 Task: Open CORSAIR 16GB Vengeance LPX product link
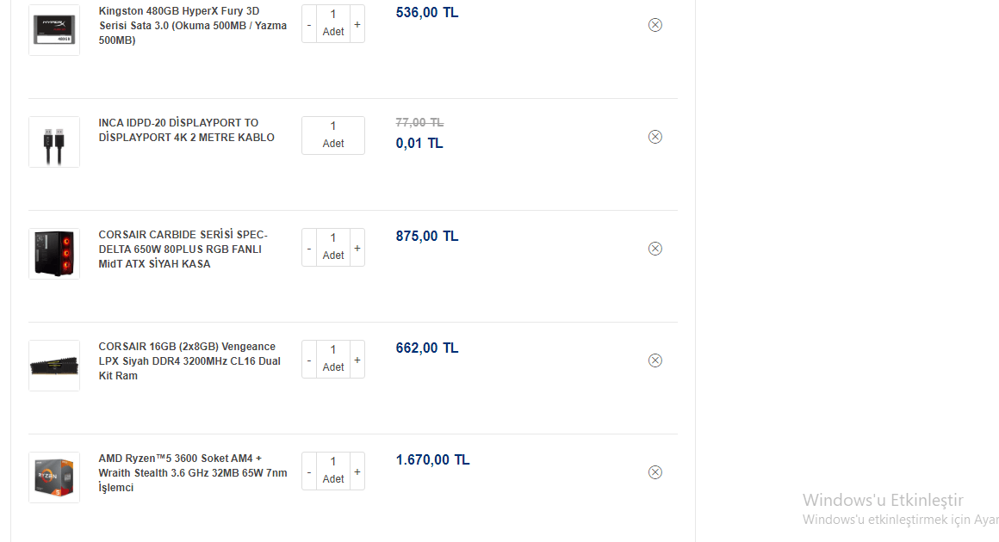(x=189, y=361)
